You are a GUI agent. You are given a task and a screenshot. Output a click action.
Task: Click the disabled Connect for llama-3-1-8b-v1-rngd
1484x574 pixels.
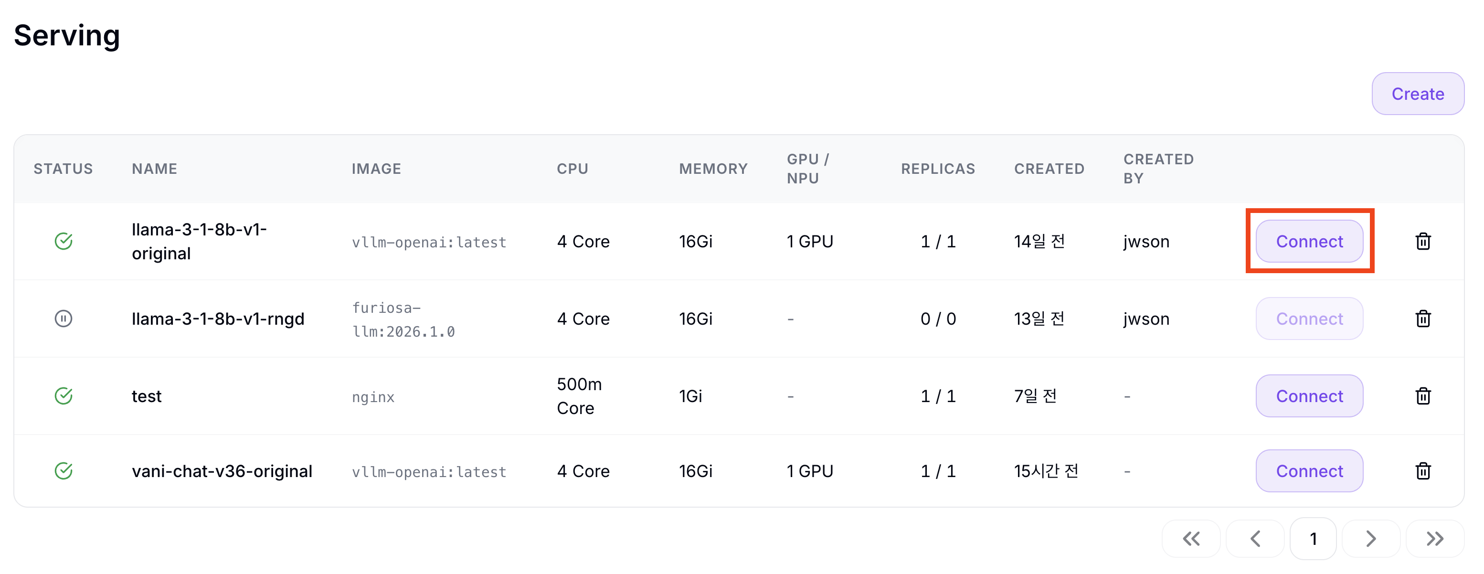click(x=1309, y=318)
